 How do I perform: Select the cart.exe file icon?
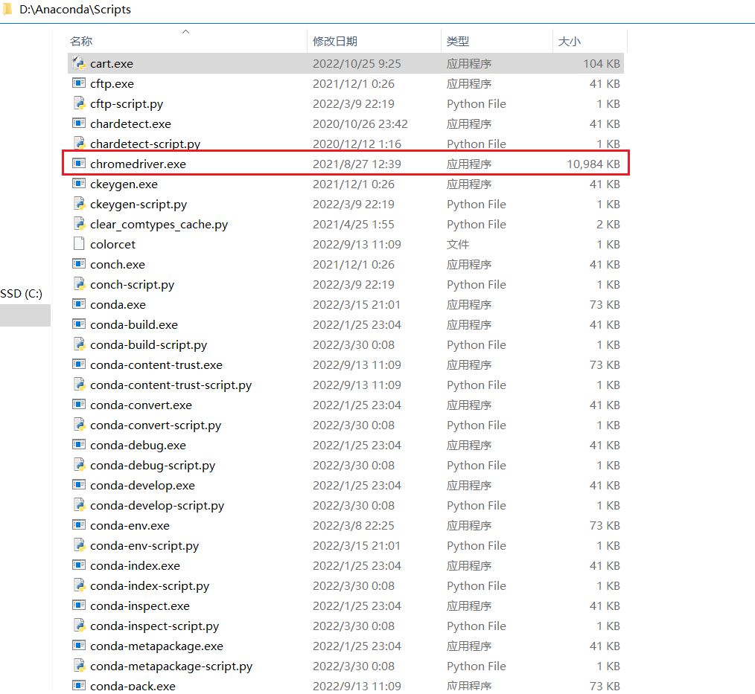pyautogui.click(x=78, y=63)
